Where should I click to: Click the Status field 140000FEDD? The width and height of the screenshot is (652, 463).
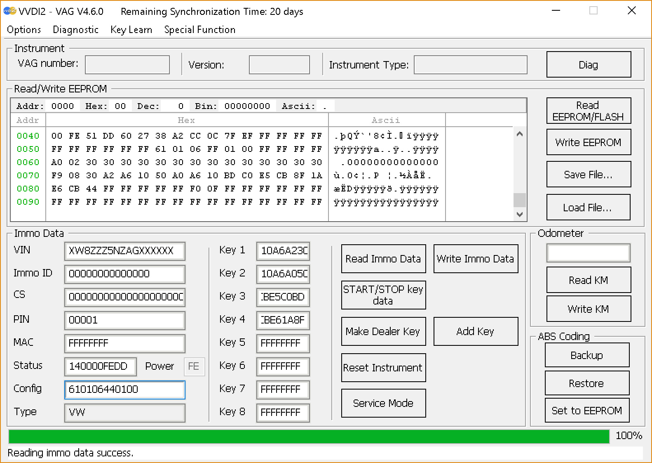101,366
